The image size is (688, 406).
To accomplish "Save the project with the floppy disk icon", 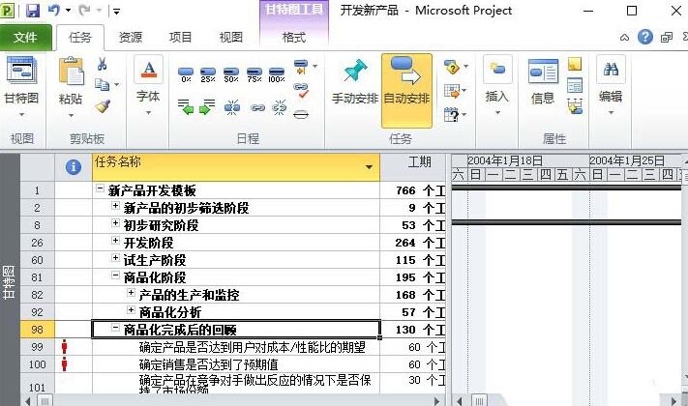I will coord(33,11).
